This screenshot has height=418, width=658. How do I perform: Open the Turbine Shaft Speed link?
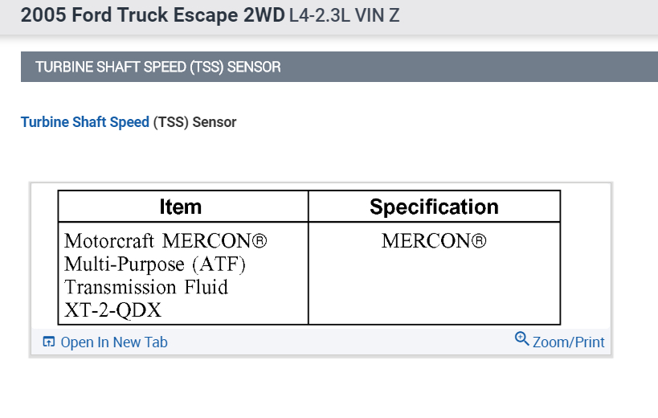(x=85, y=122)
